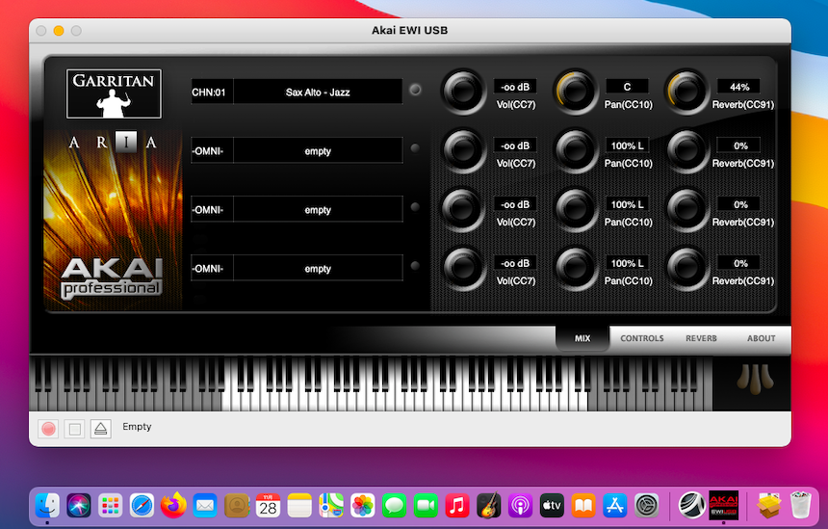
Task: Open the fourth slot's -OMNI- channel selector
Action: [x=211, y=269]
